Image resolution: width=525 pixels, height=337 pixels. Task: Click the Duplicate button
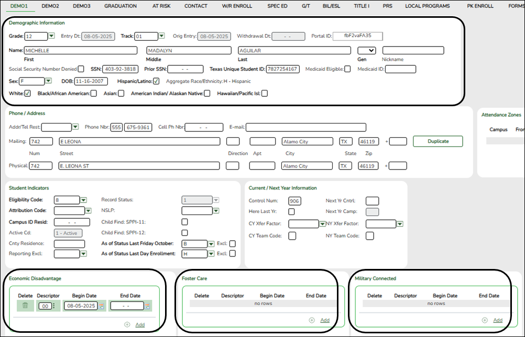[438, 141]
